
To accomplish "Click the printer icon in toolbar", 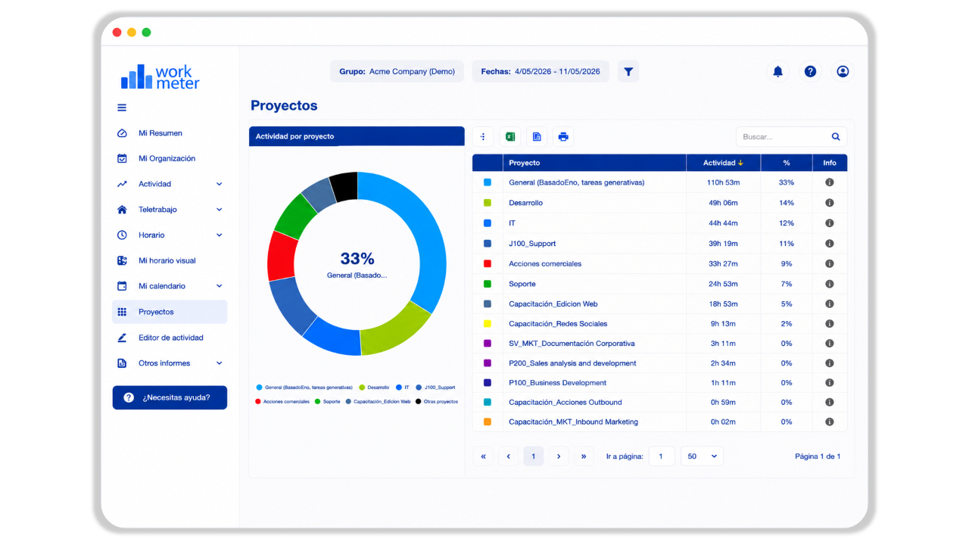I will point(563,137).
